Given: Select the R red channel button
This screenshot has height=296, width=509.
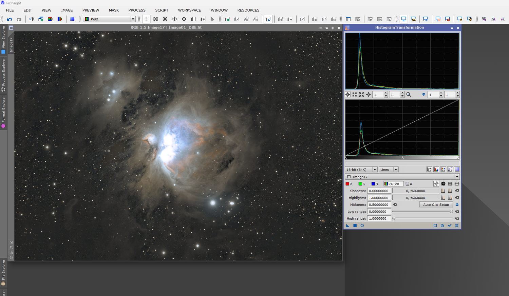Looking at the screenshot, I should pyautogui.click(x=349, y=184).
